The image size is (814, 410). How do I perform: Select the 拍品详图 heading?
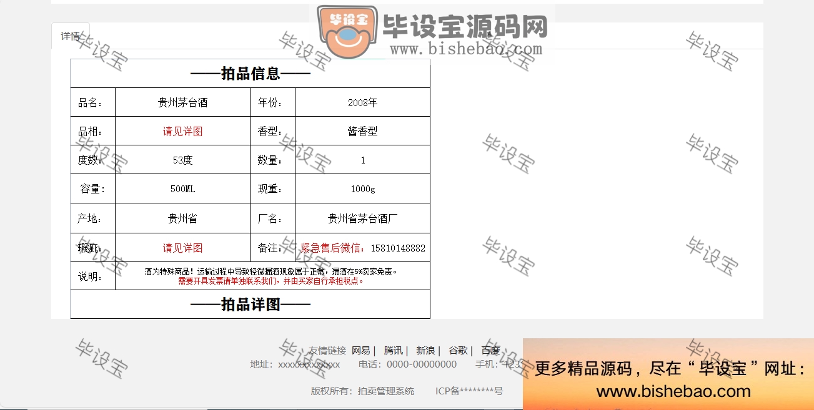pos(250,305)
